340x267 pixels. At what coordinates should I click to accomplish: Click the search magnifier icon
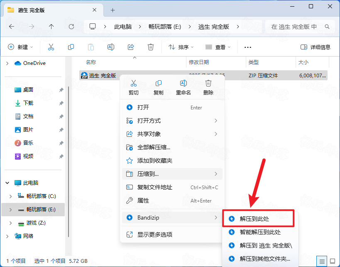[x=327, y=27]
